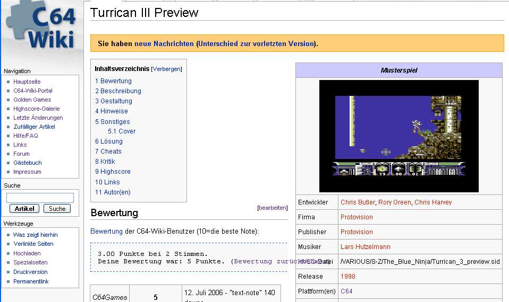The width and height of the screenshot is (509, 302).
Task: Open developer Chris Butler link
Action: 358,202
